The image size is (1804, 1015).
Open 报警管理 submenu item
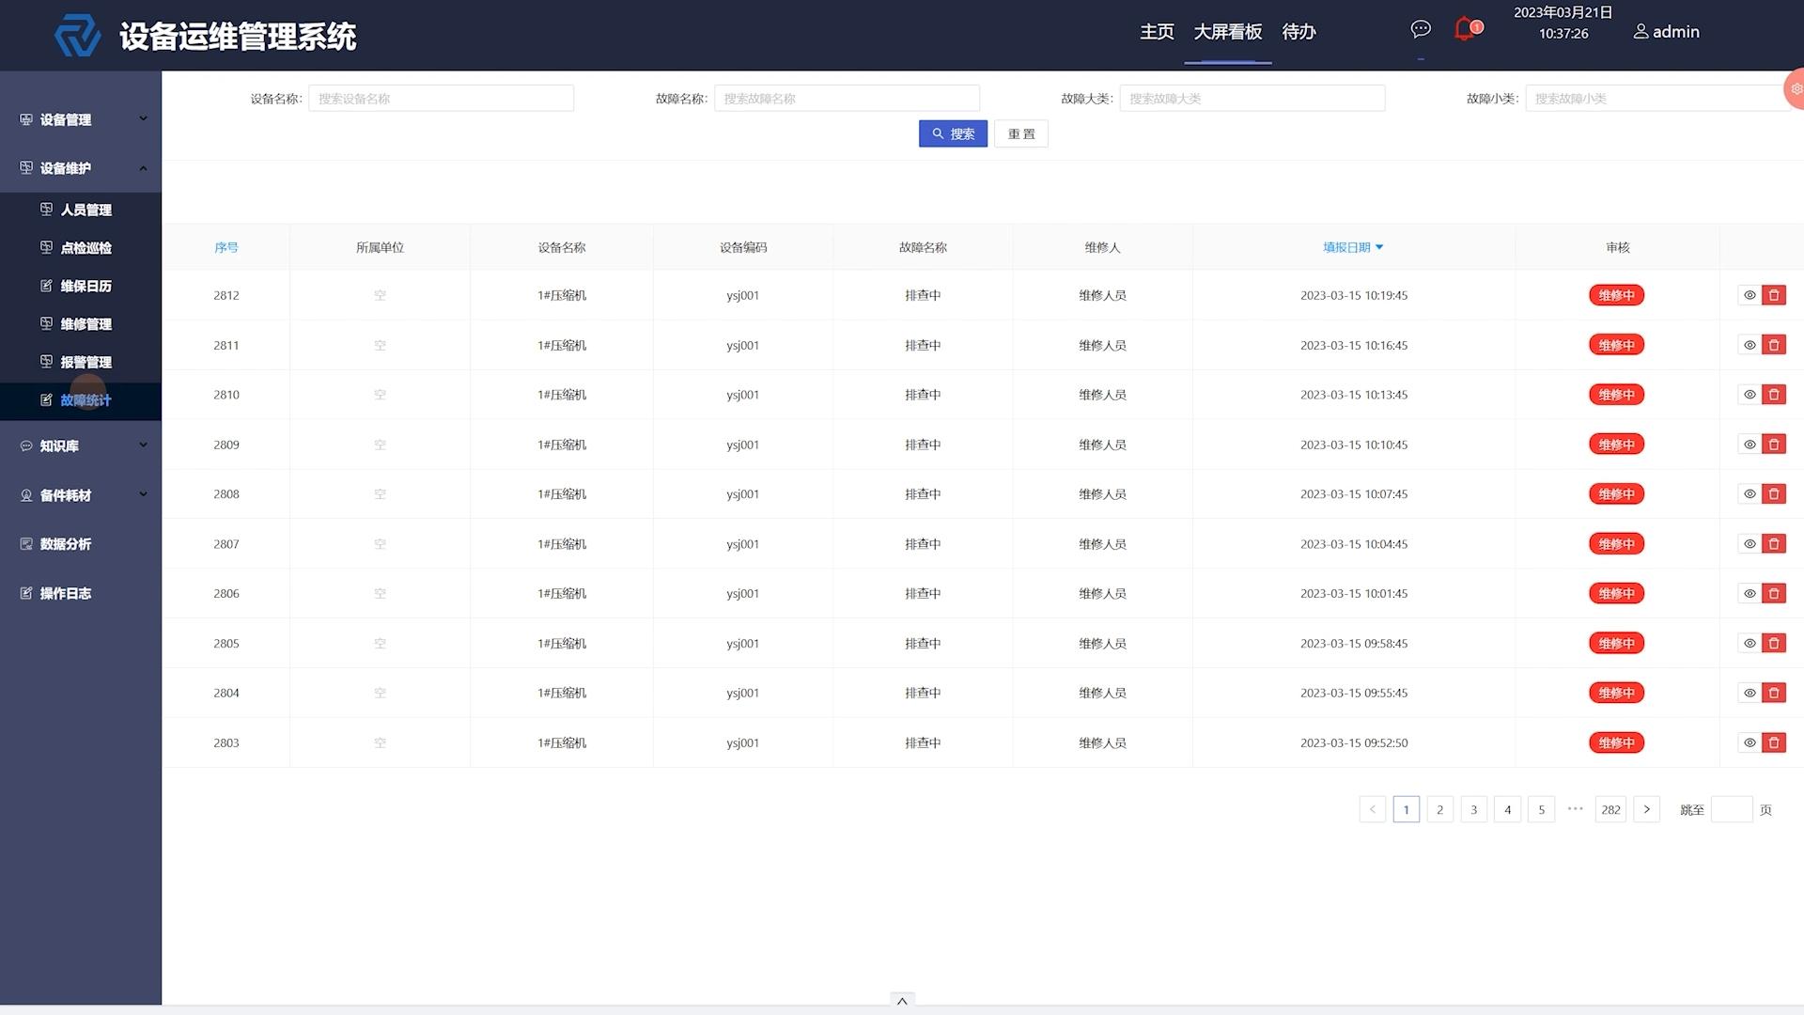click(81, 362)
